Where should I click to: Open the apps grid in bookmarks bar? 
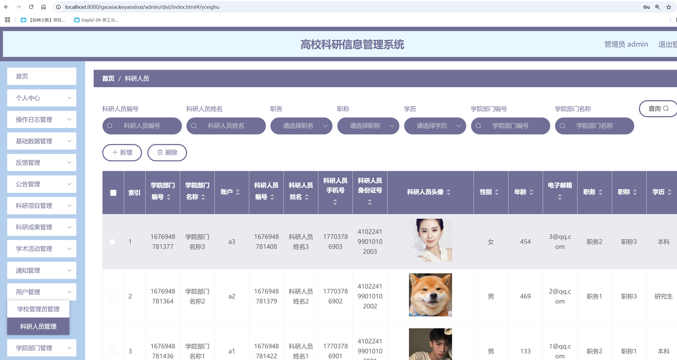pos(7,20)
